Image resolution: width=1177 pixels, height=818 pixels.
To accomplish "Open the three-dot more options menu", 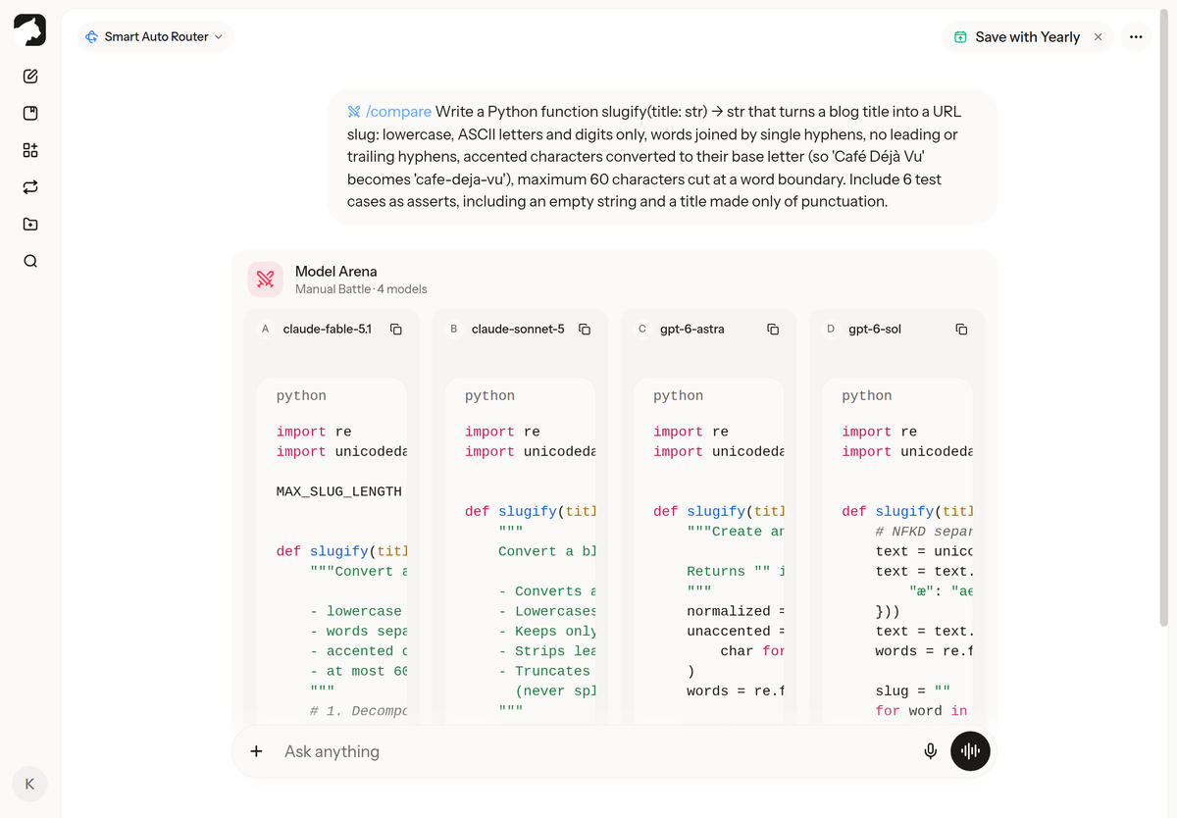I will click(x=1136, y=37).
